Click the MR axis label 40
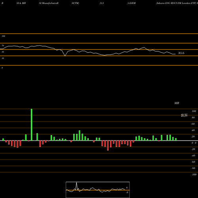 193,130
